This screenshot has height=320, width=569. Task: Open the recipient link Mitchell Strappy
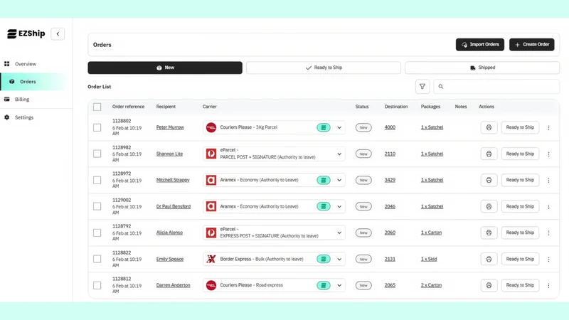pos(173,180)
